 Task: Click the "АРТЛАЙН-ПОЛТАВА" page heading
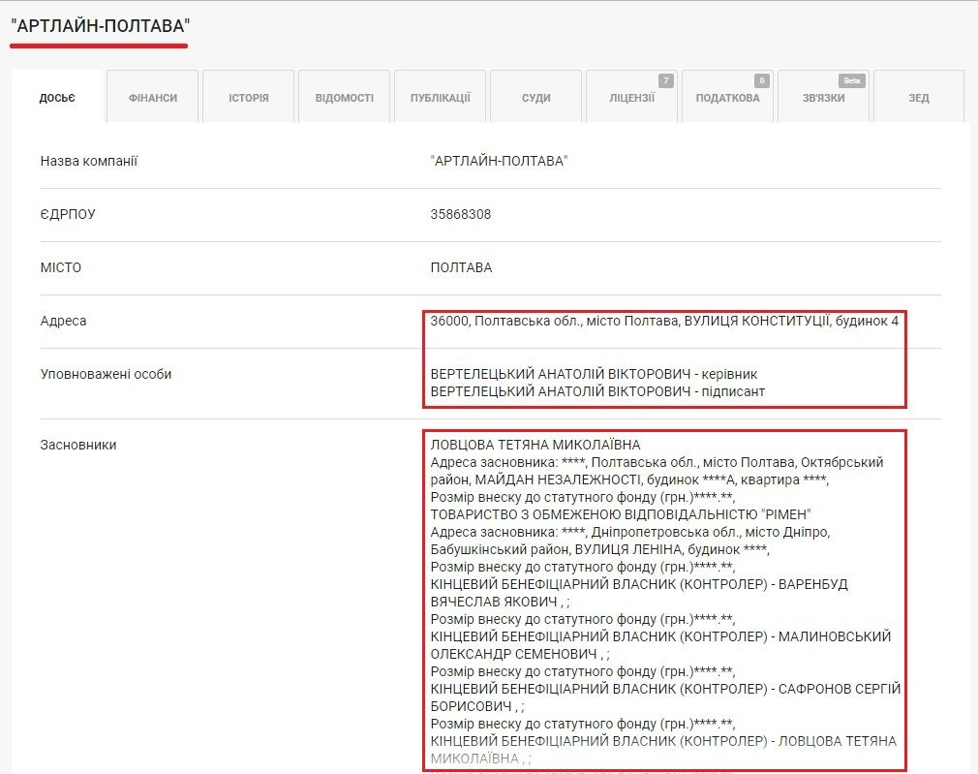(x=101, y=27)
